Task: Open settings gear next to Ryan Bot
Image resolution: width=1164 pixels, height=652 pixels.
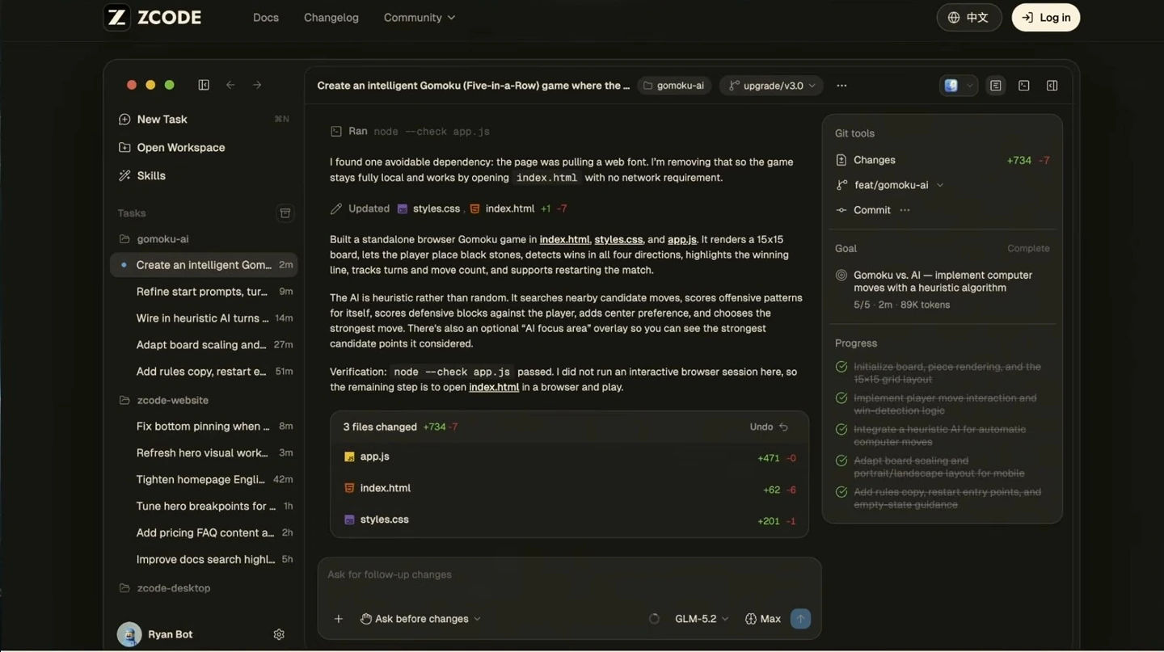Action: point(279,634)
